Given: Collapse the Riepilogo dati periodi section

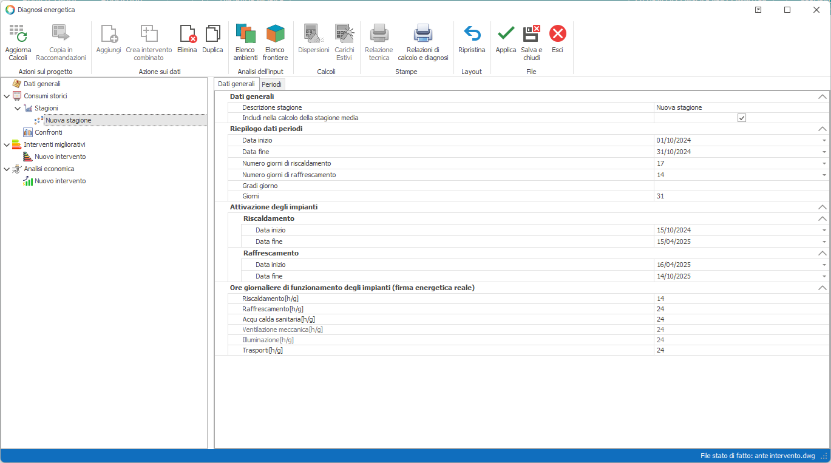Looking at the screenshot, I should point(822,129).
